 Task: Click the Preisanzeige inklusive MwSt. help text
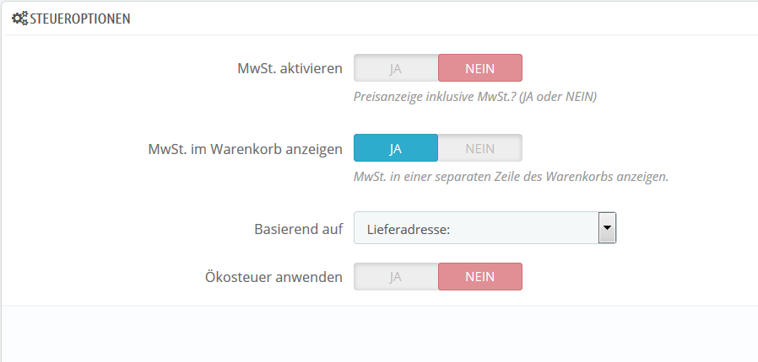(475, 96)
